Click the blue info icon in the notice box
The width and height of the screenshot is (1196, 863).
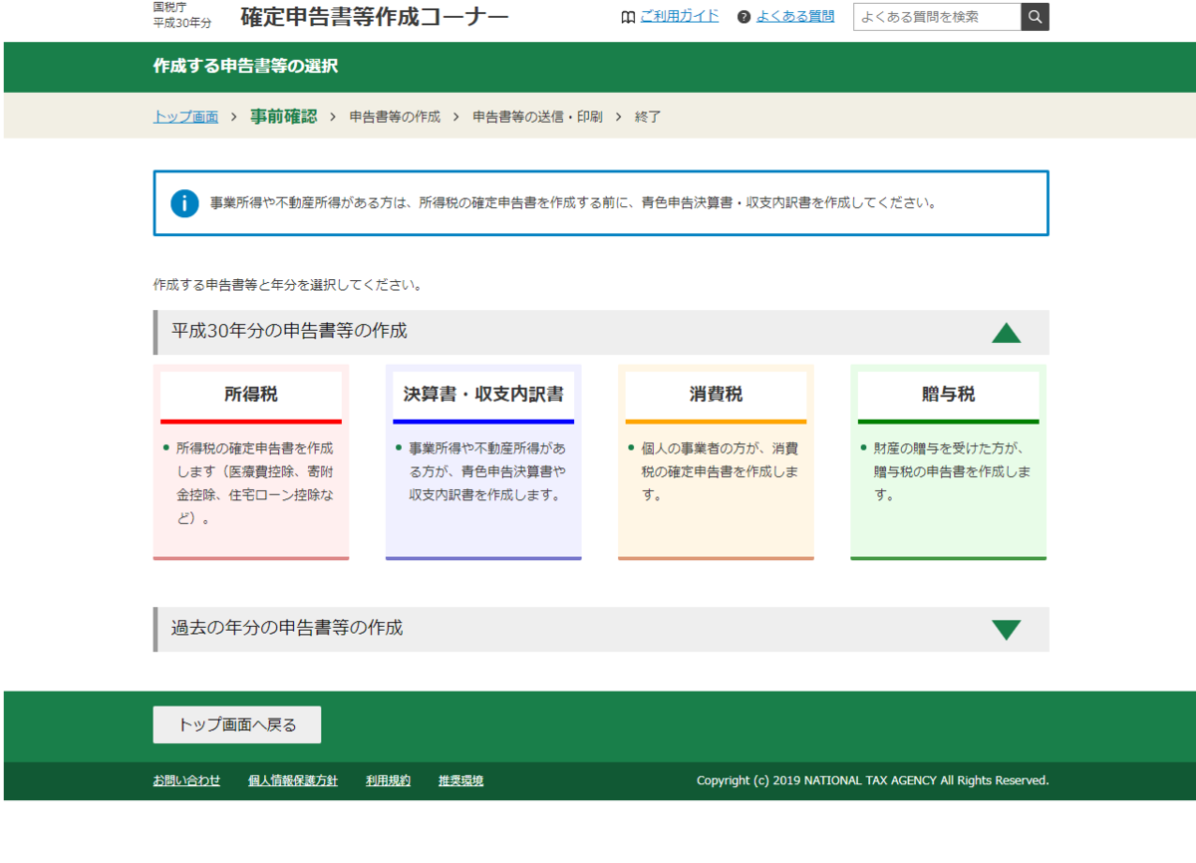[184, 202]
